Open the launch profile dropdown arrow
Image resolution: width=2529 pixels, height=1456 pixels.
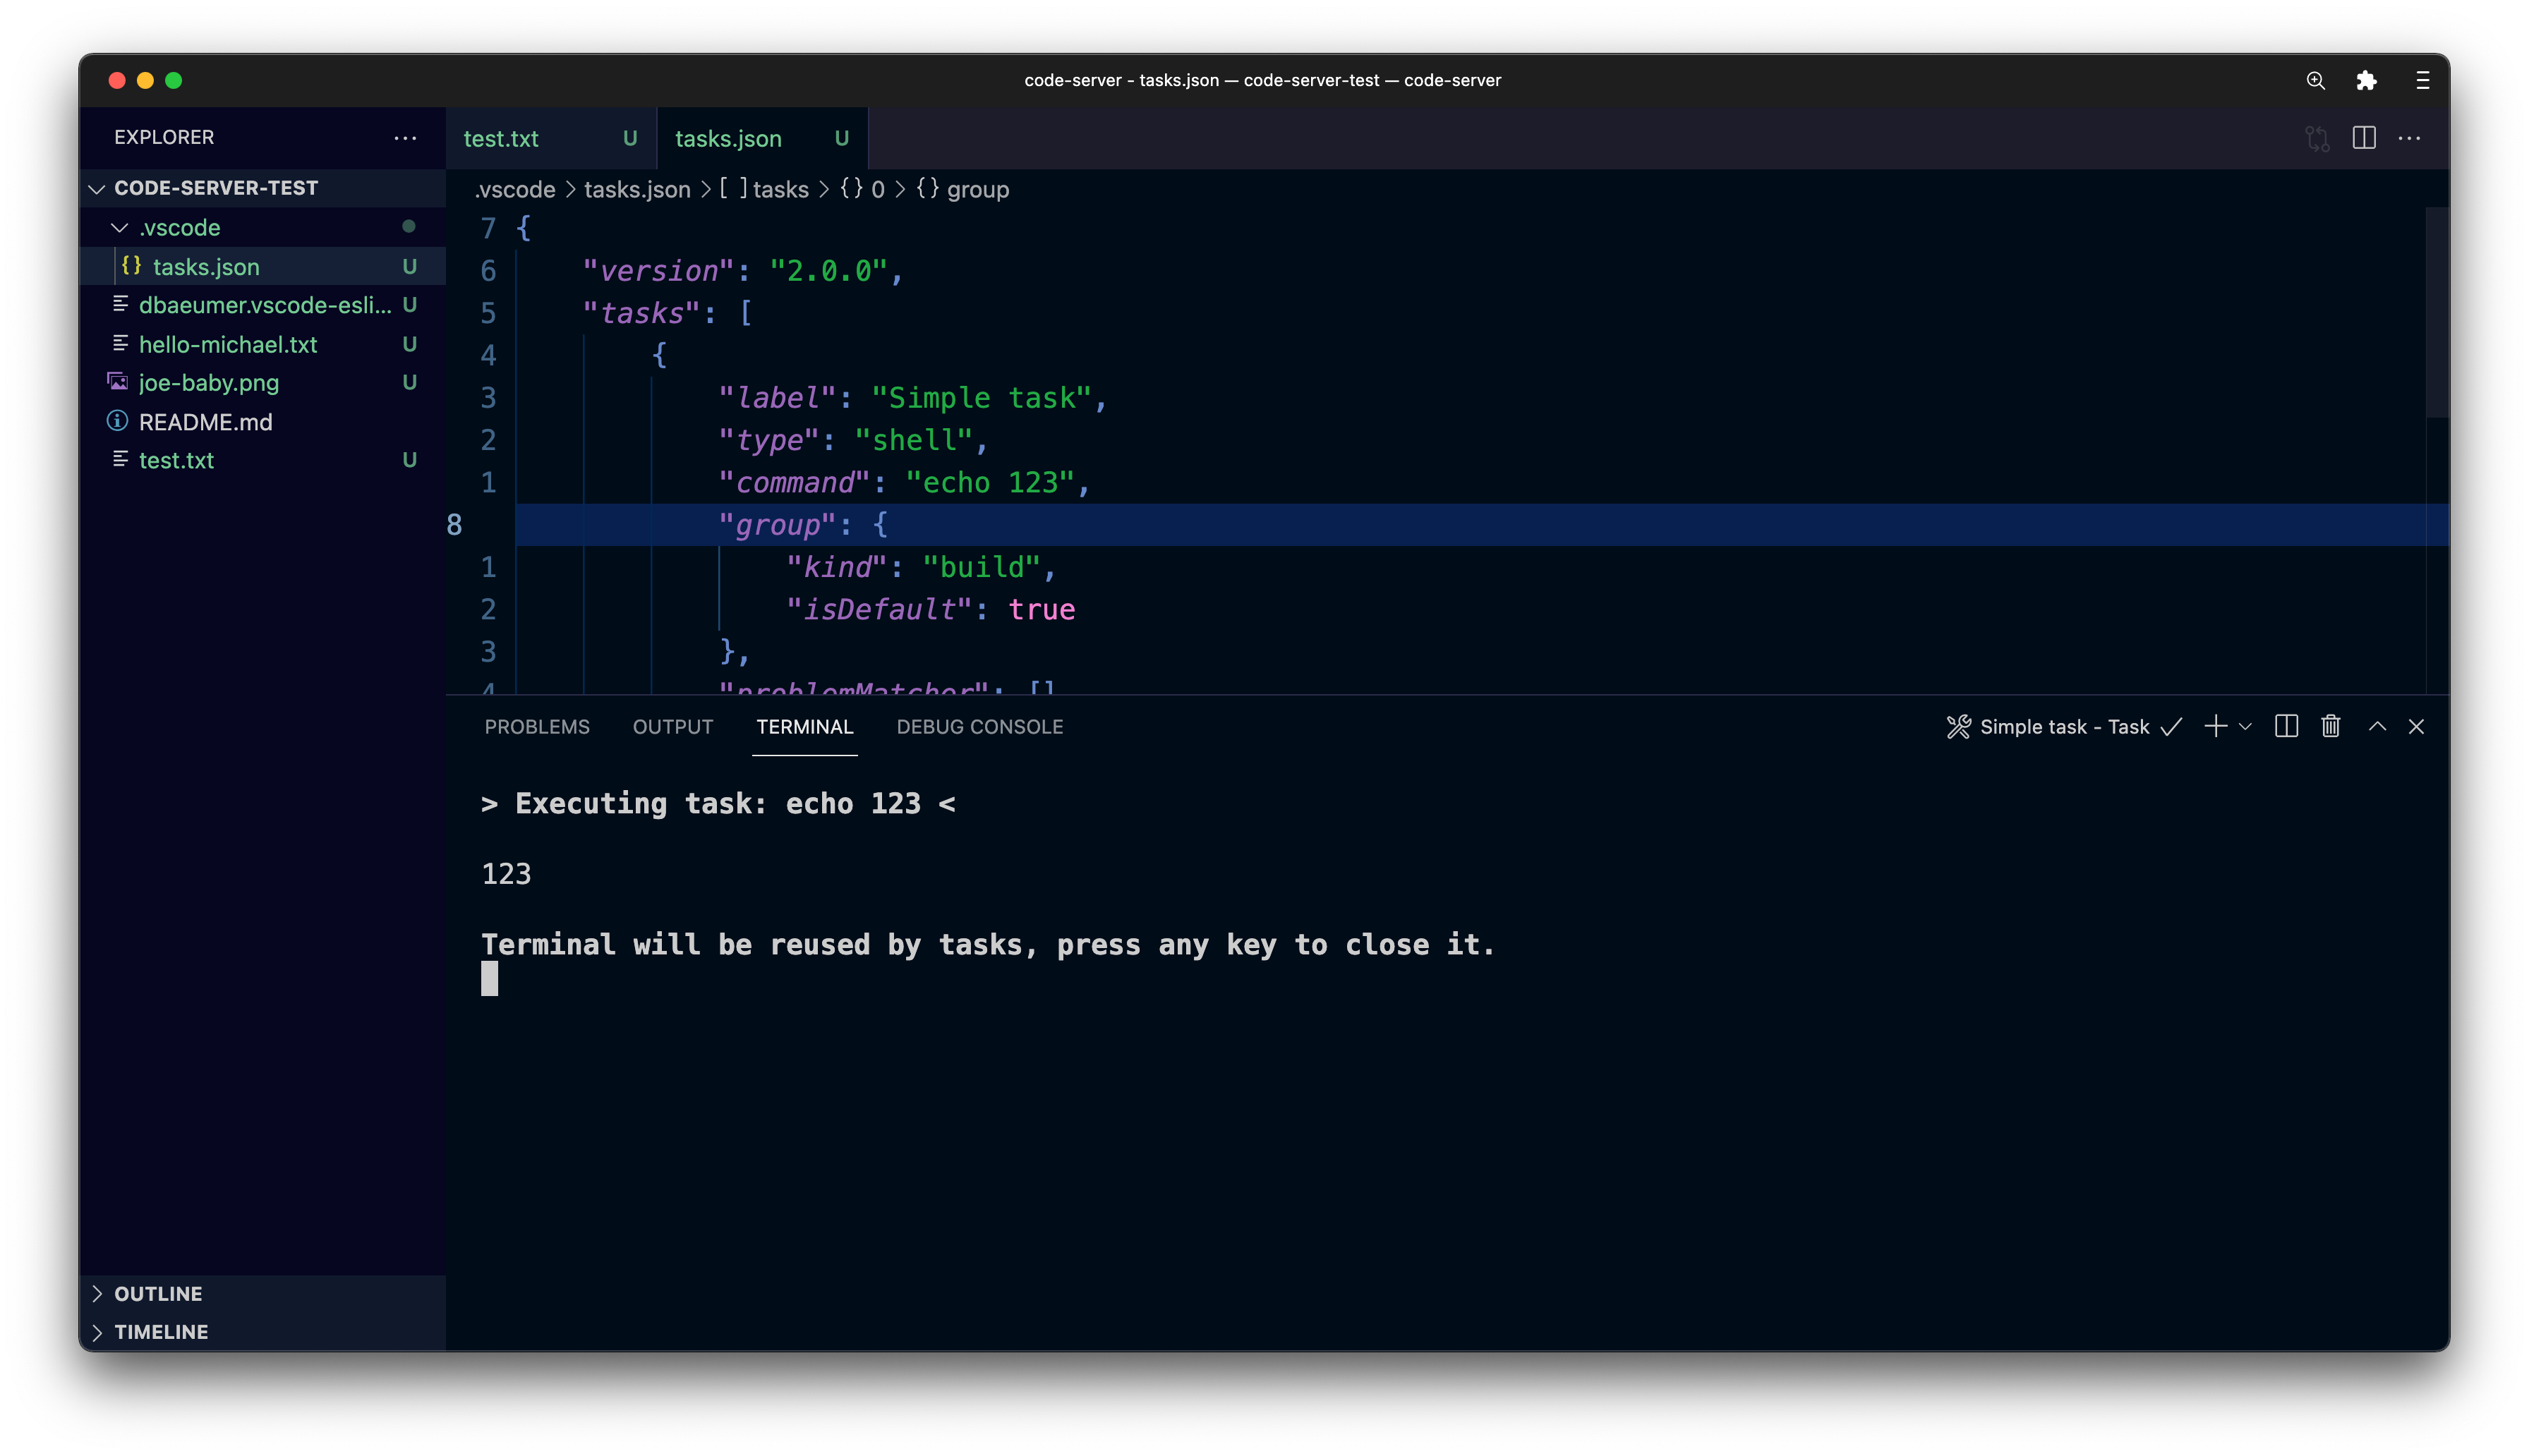coord(2245,727)
